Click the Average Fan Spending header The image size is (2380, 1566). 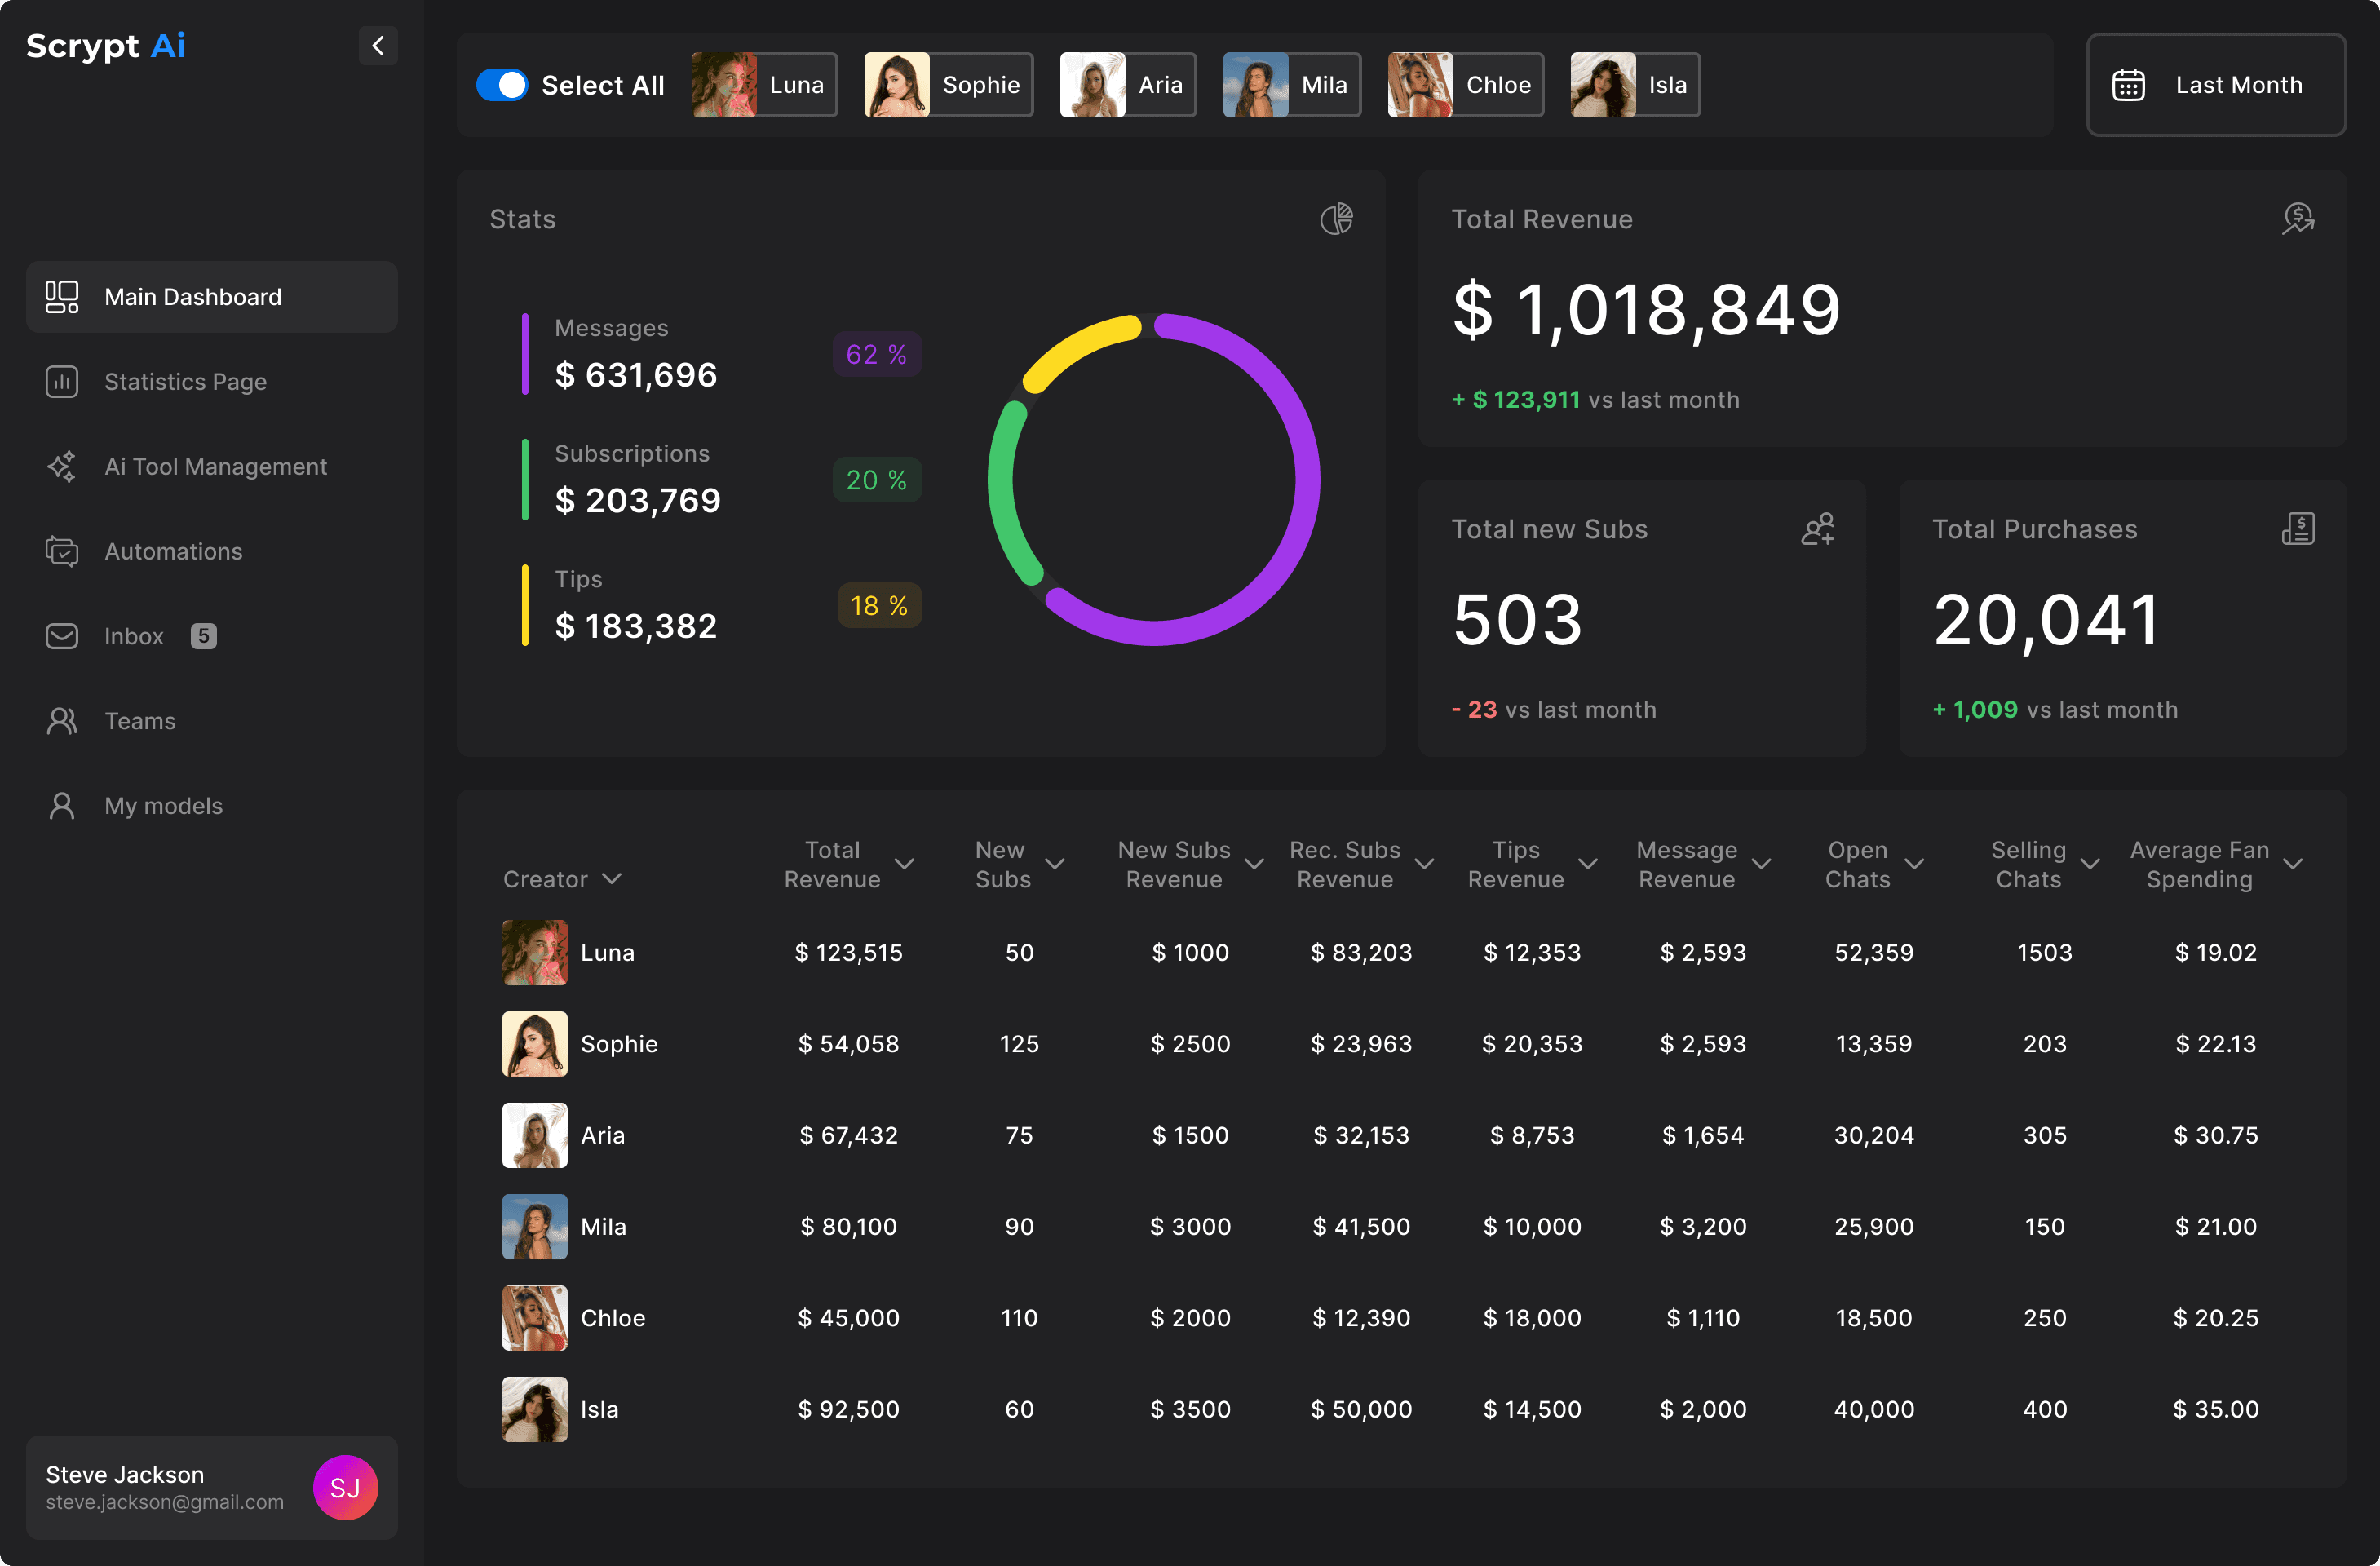pyautogui.click(x=2199, y=864)
